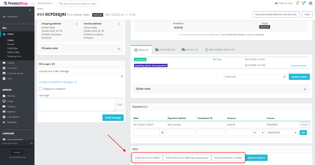Image resolution: width=315 pixels, height=165 pixels.
Task: Click the payment Amount input field
Action: pos(240,132)
